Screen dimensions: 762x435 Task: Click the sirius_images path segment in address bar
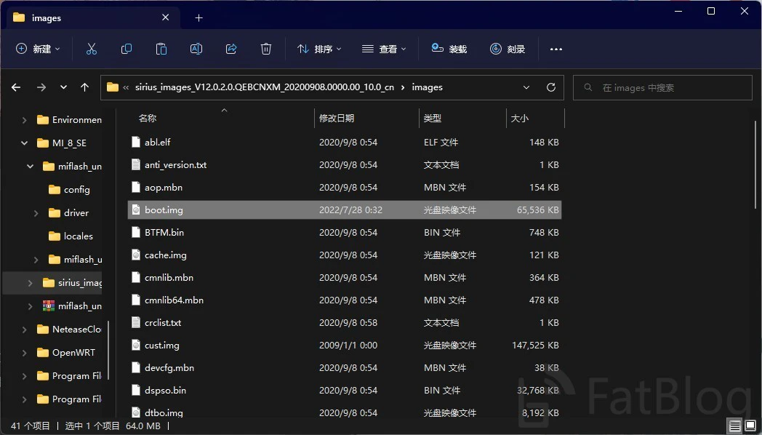[265, 87]
